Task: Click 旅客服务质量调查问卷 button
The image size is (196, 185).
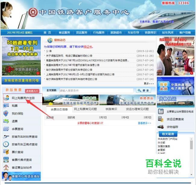Action: pyautogui.click(x=21, y=81)
